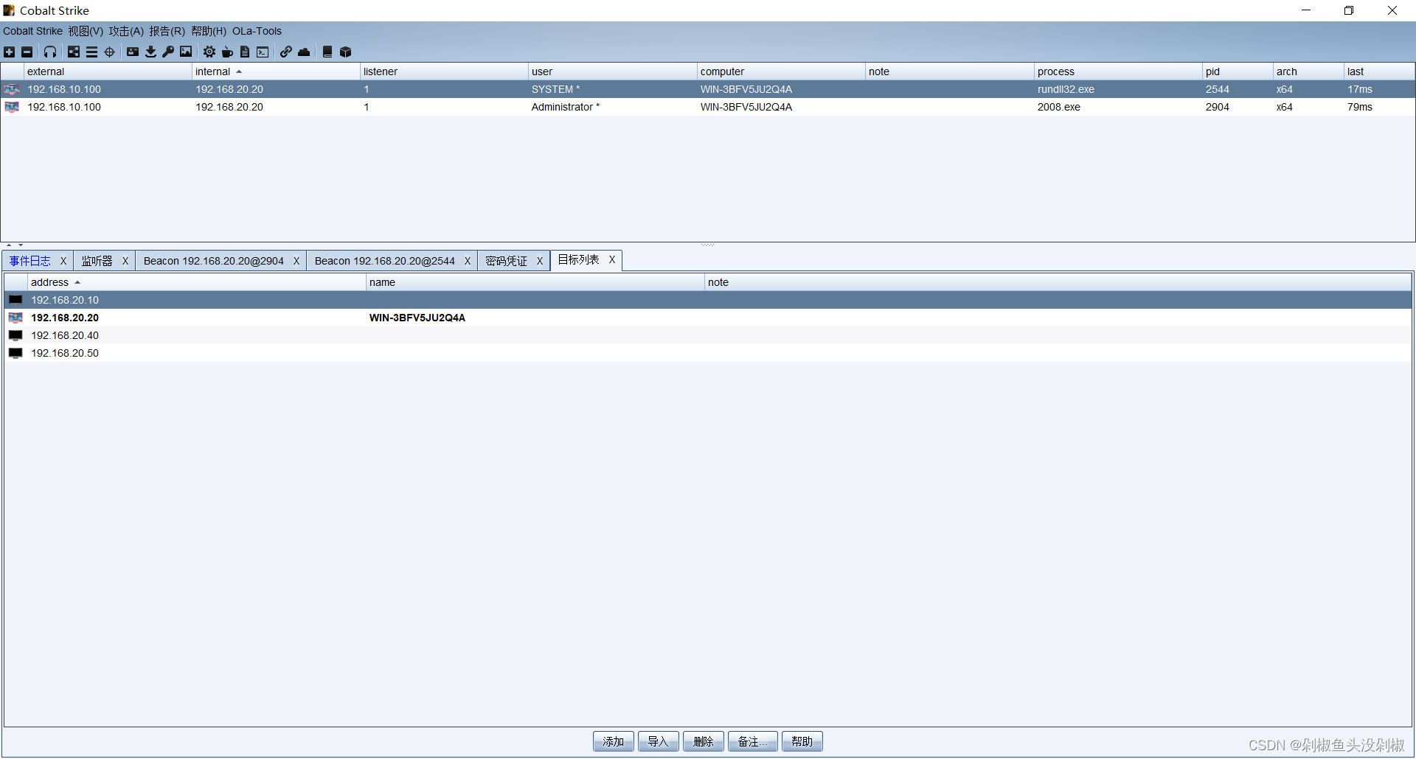Click the 删除 button
This screenshot has width=1416, height=759.
(704, 741)
